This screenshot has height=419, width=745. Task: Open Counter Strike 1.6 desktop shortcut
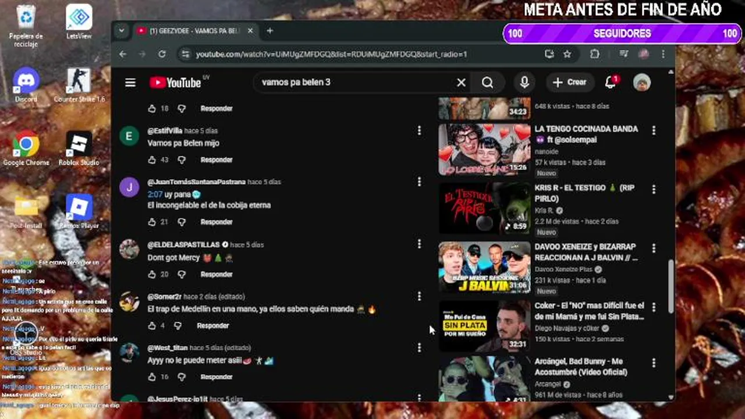[79, 85]
